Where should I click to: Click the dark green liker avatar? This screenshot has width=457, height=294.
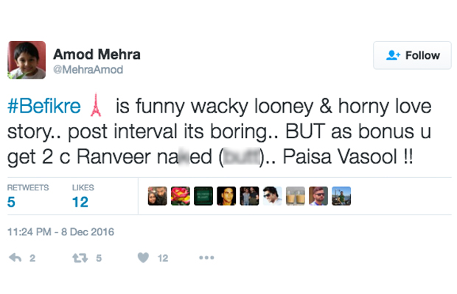point(203,196)
